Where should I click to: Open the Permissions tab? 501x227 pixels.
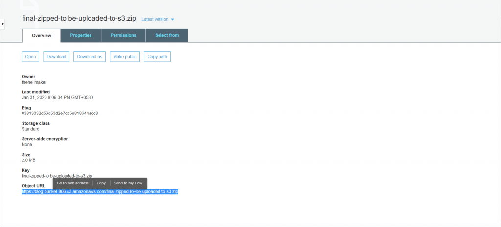point(123,35)
